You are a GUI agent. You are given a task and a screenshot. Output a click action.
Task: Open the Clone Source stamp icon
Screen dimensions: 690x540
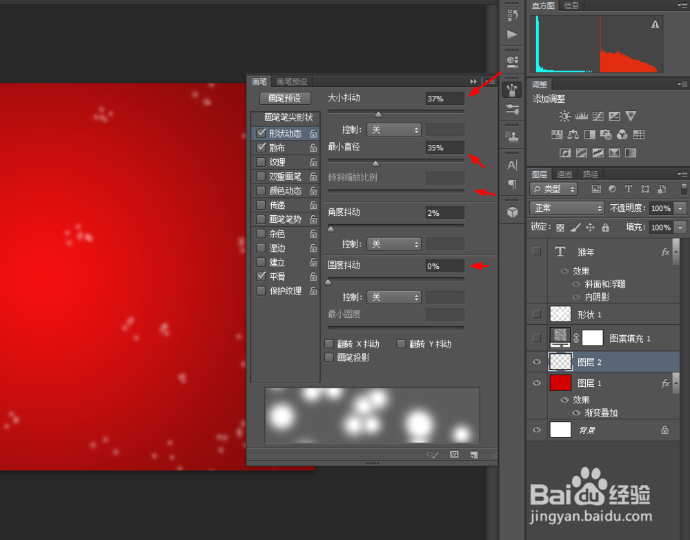512,137
